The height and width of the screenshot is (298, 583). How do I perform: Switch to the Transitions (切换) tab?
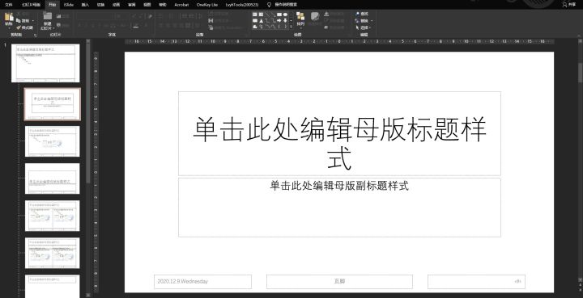tap(100, 5)
